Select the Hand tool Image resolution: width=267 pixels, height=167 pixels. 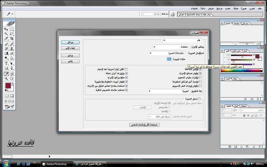pyautogui.click(x=12, y=78)
